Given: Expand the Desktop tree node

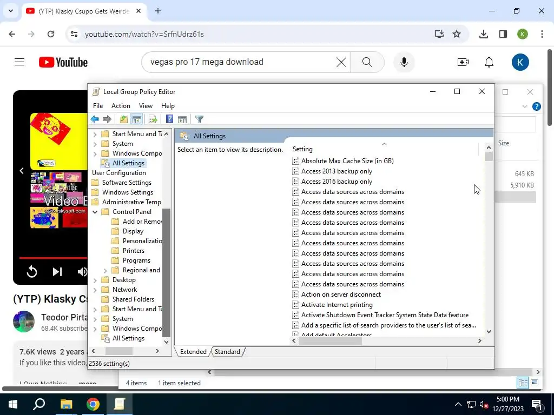Looking at the screenshot, I should (x=95, y=280).
